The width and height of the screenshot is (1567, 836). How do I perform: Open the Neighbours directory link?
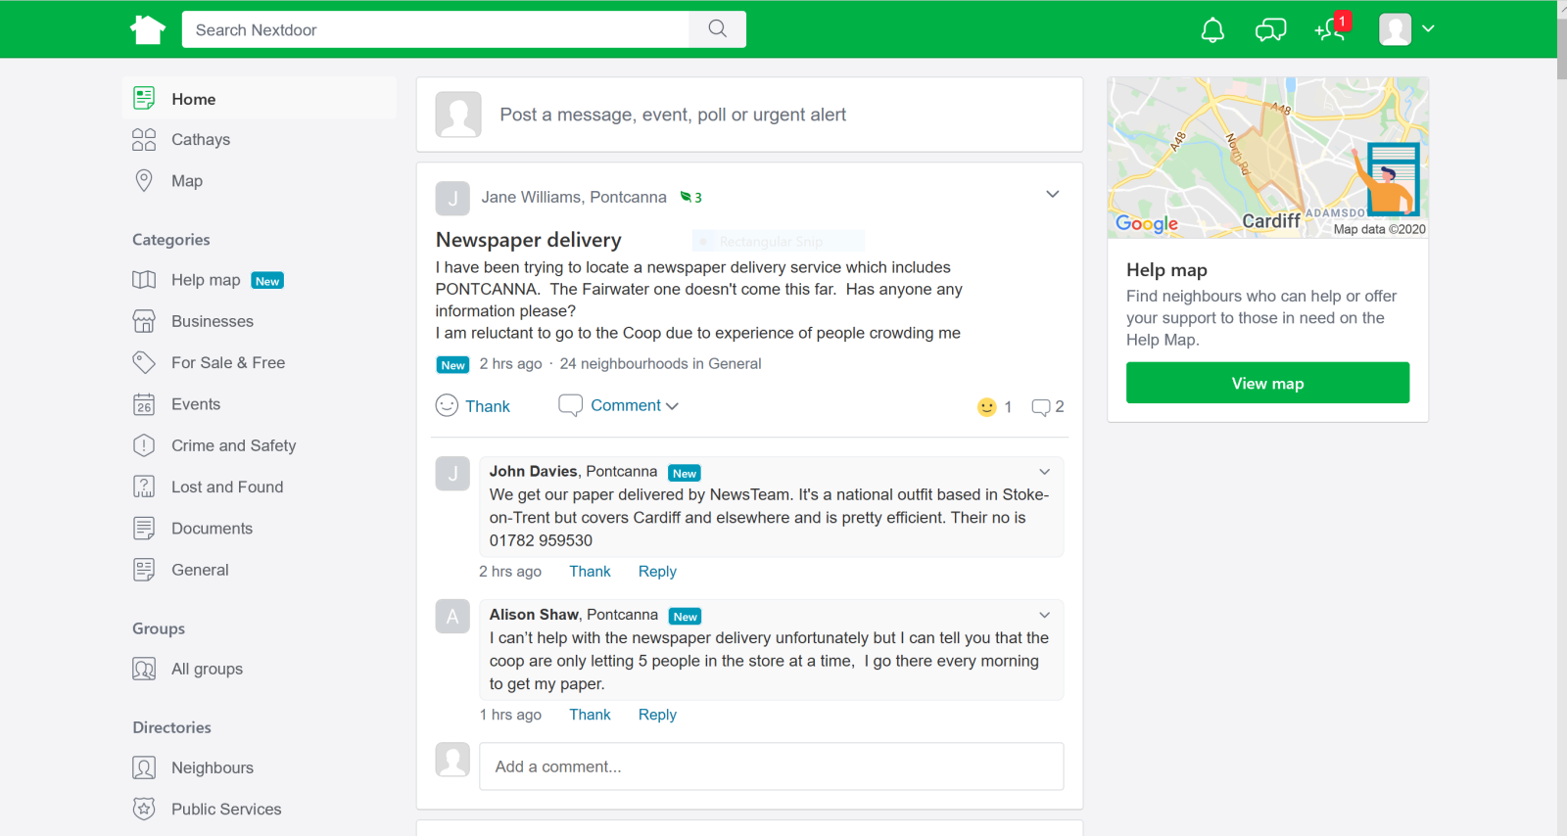[x=213, y=767]
